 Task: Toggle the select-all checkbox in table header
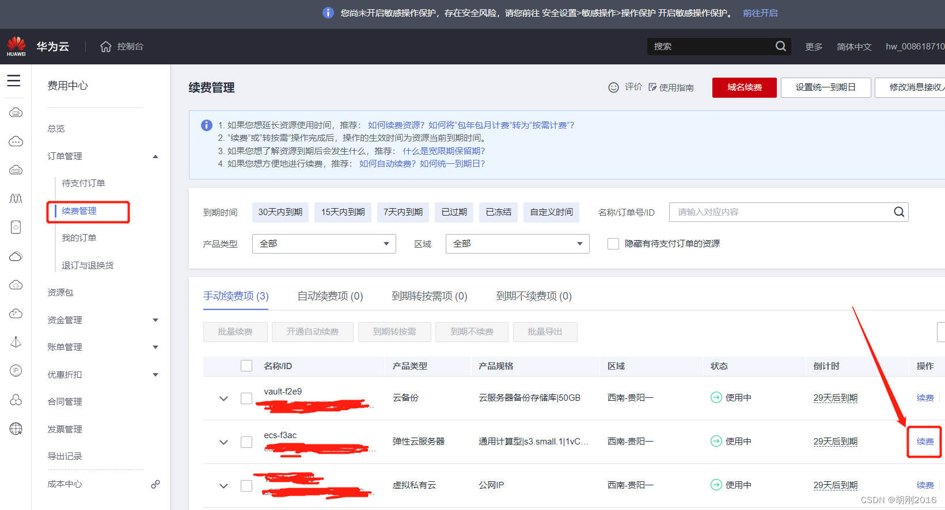tap(246, 366)
